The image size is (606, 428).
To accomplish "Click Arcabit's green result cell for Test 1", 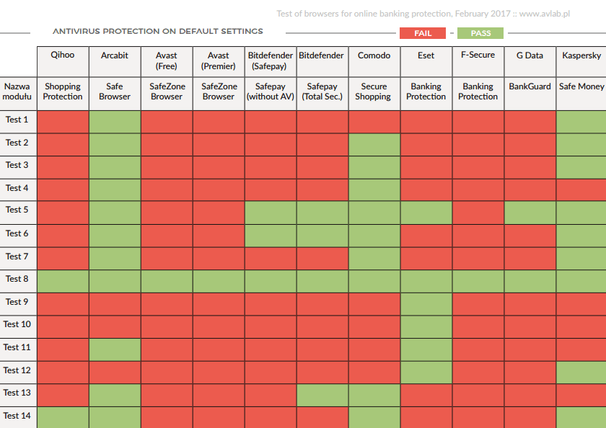I will point(115,121).
